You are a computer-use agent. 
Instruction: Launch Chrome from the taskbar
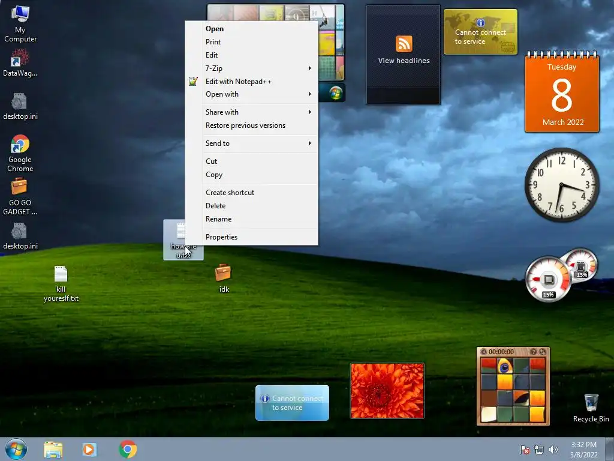pos(128,450)
